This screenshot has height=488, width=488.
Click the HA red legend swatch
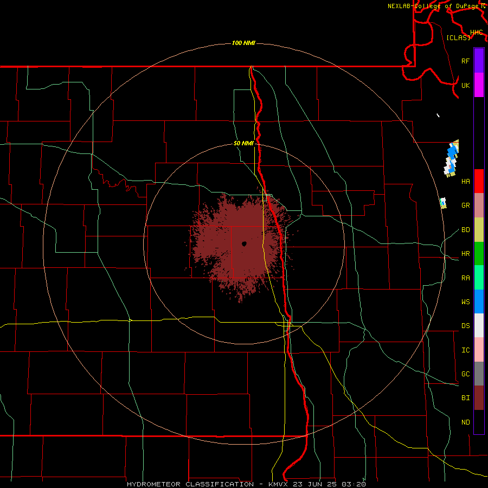pos(479,181)
